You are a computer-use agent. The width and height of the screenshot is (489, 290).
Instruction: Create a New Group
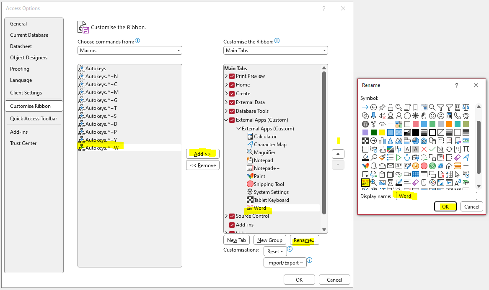click(270, 240)
